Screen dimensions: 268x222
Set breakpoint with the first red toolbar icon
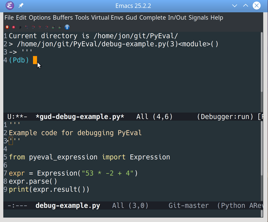(7, 27)
